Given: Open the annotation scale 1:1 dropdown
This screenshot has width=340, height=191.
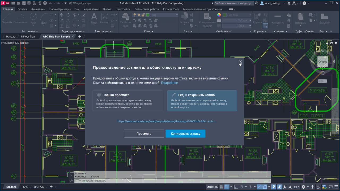Looking at the screenshot, I should point(297,187).
